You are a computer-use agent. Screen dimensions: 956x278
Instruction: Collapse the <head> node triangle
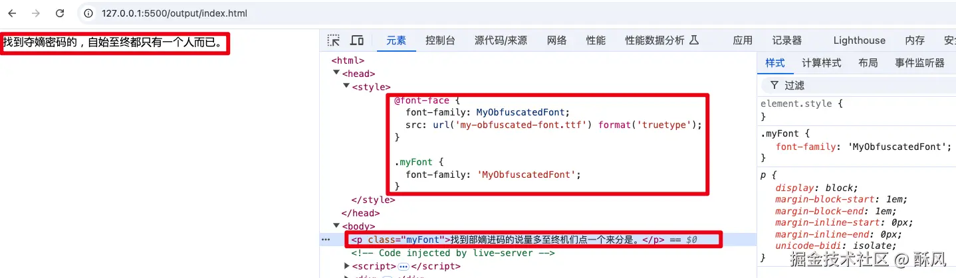[x=337, y=73]
